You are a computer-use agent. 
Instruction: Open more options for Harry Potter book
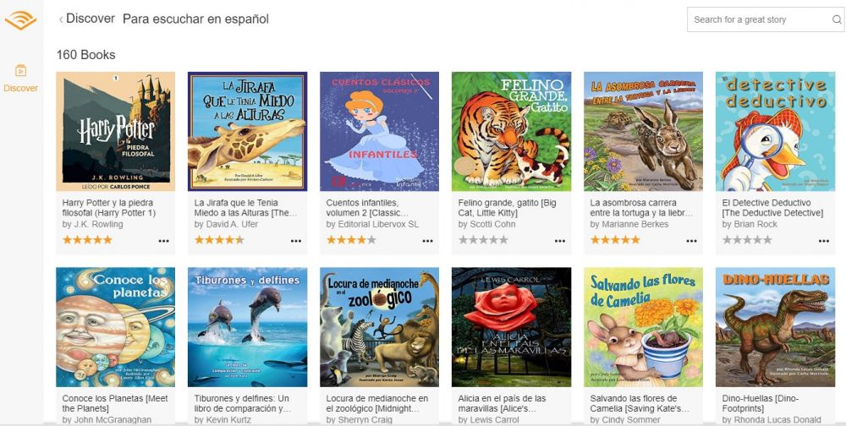163,241
